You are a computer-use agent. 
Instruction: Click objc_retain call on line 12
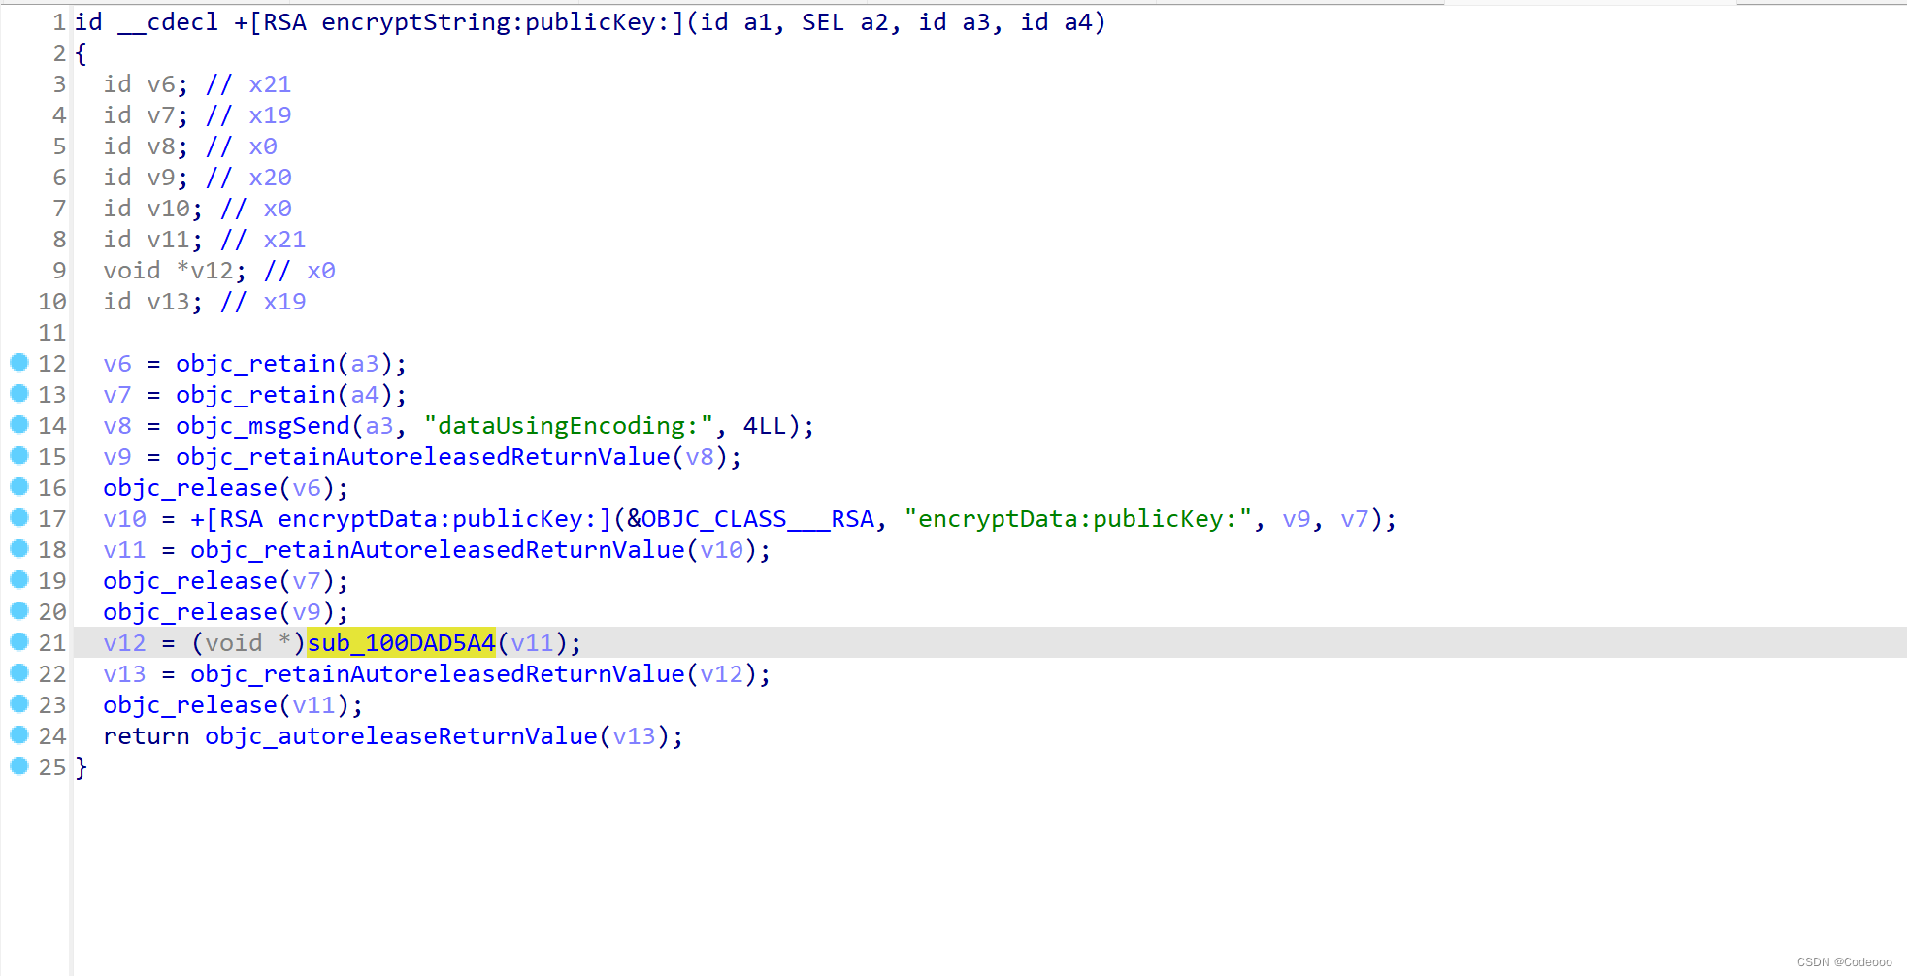255,364
